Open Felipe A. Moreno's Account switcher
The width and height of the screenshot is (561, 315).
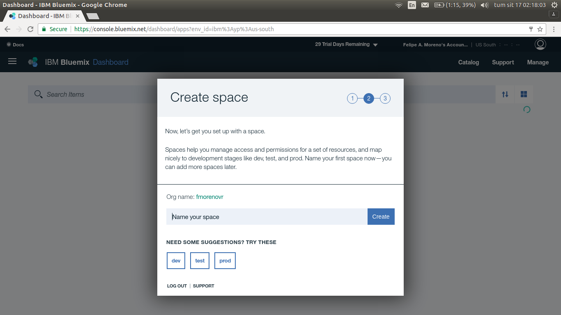(435, 45)
